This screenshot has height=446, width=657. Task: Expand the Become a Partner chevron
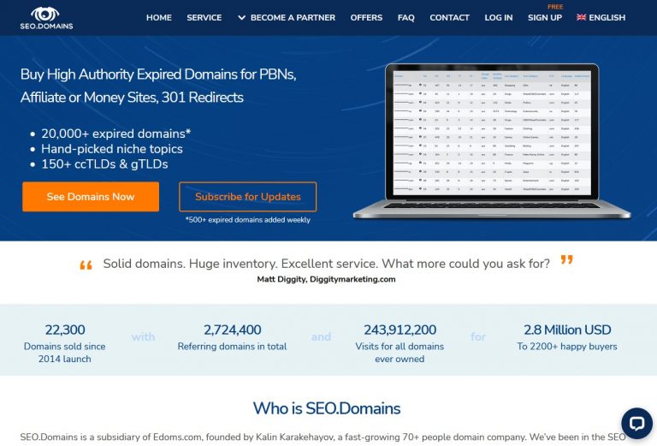(x=241, y=17)
